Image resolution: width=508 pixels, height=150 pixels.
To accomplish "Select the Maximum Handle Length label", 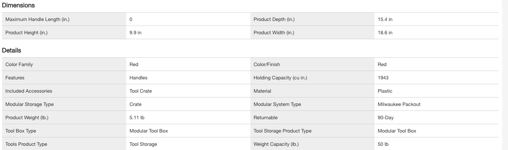I will point(37,20).
